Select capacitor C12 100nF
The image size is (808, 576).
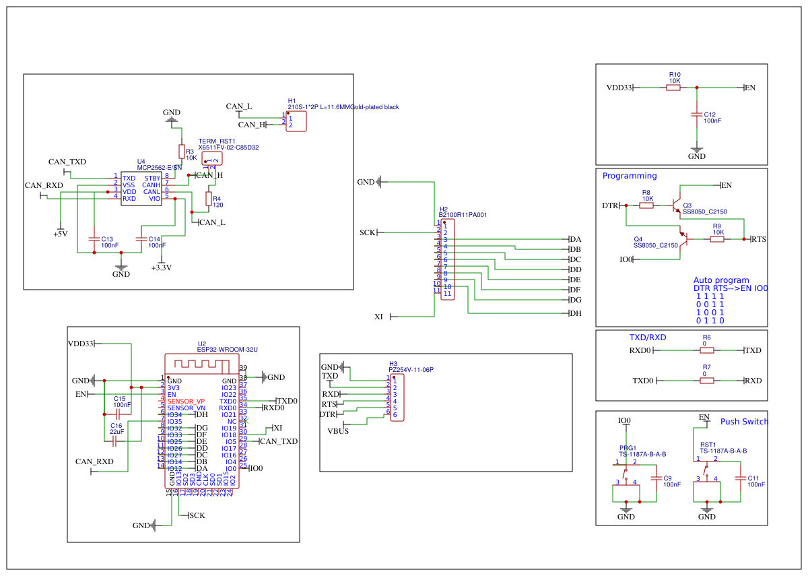coord(697,116)
